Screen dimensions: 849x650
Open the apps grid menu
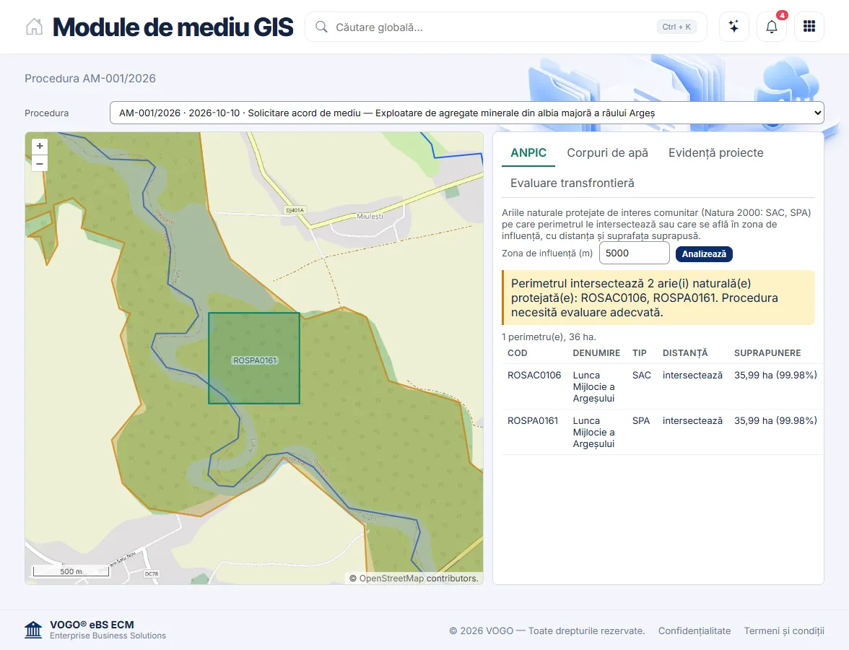click(809, 27)
